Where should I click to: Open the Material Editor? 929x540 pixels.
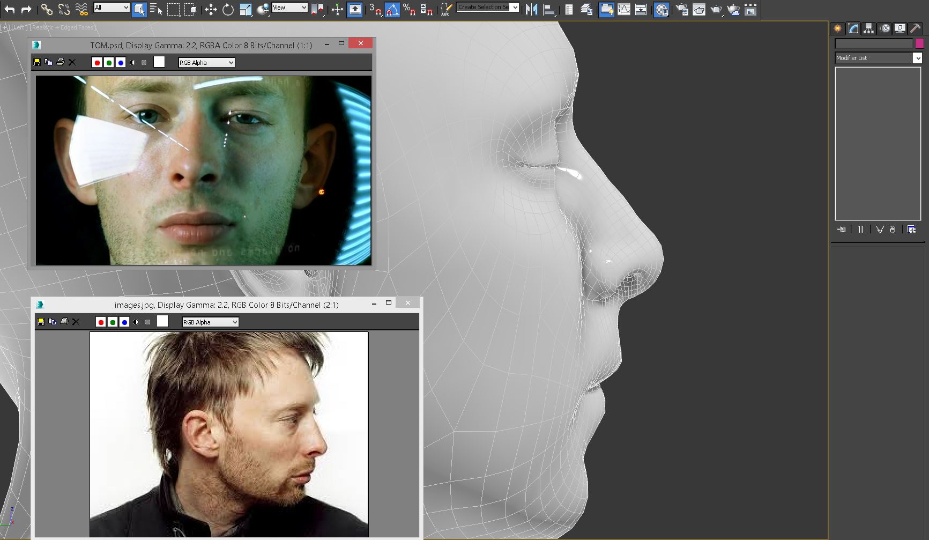[662, 9]
